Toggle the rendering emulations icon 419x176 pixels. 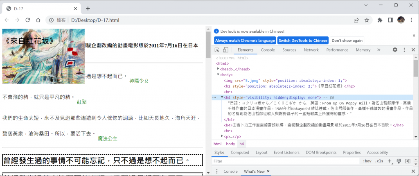(399, 161)
